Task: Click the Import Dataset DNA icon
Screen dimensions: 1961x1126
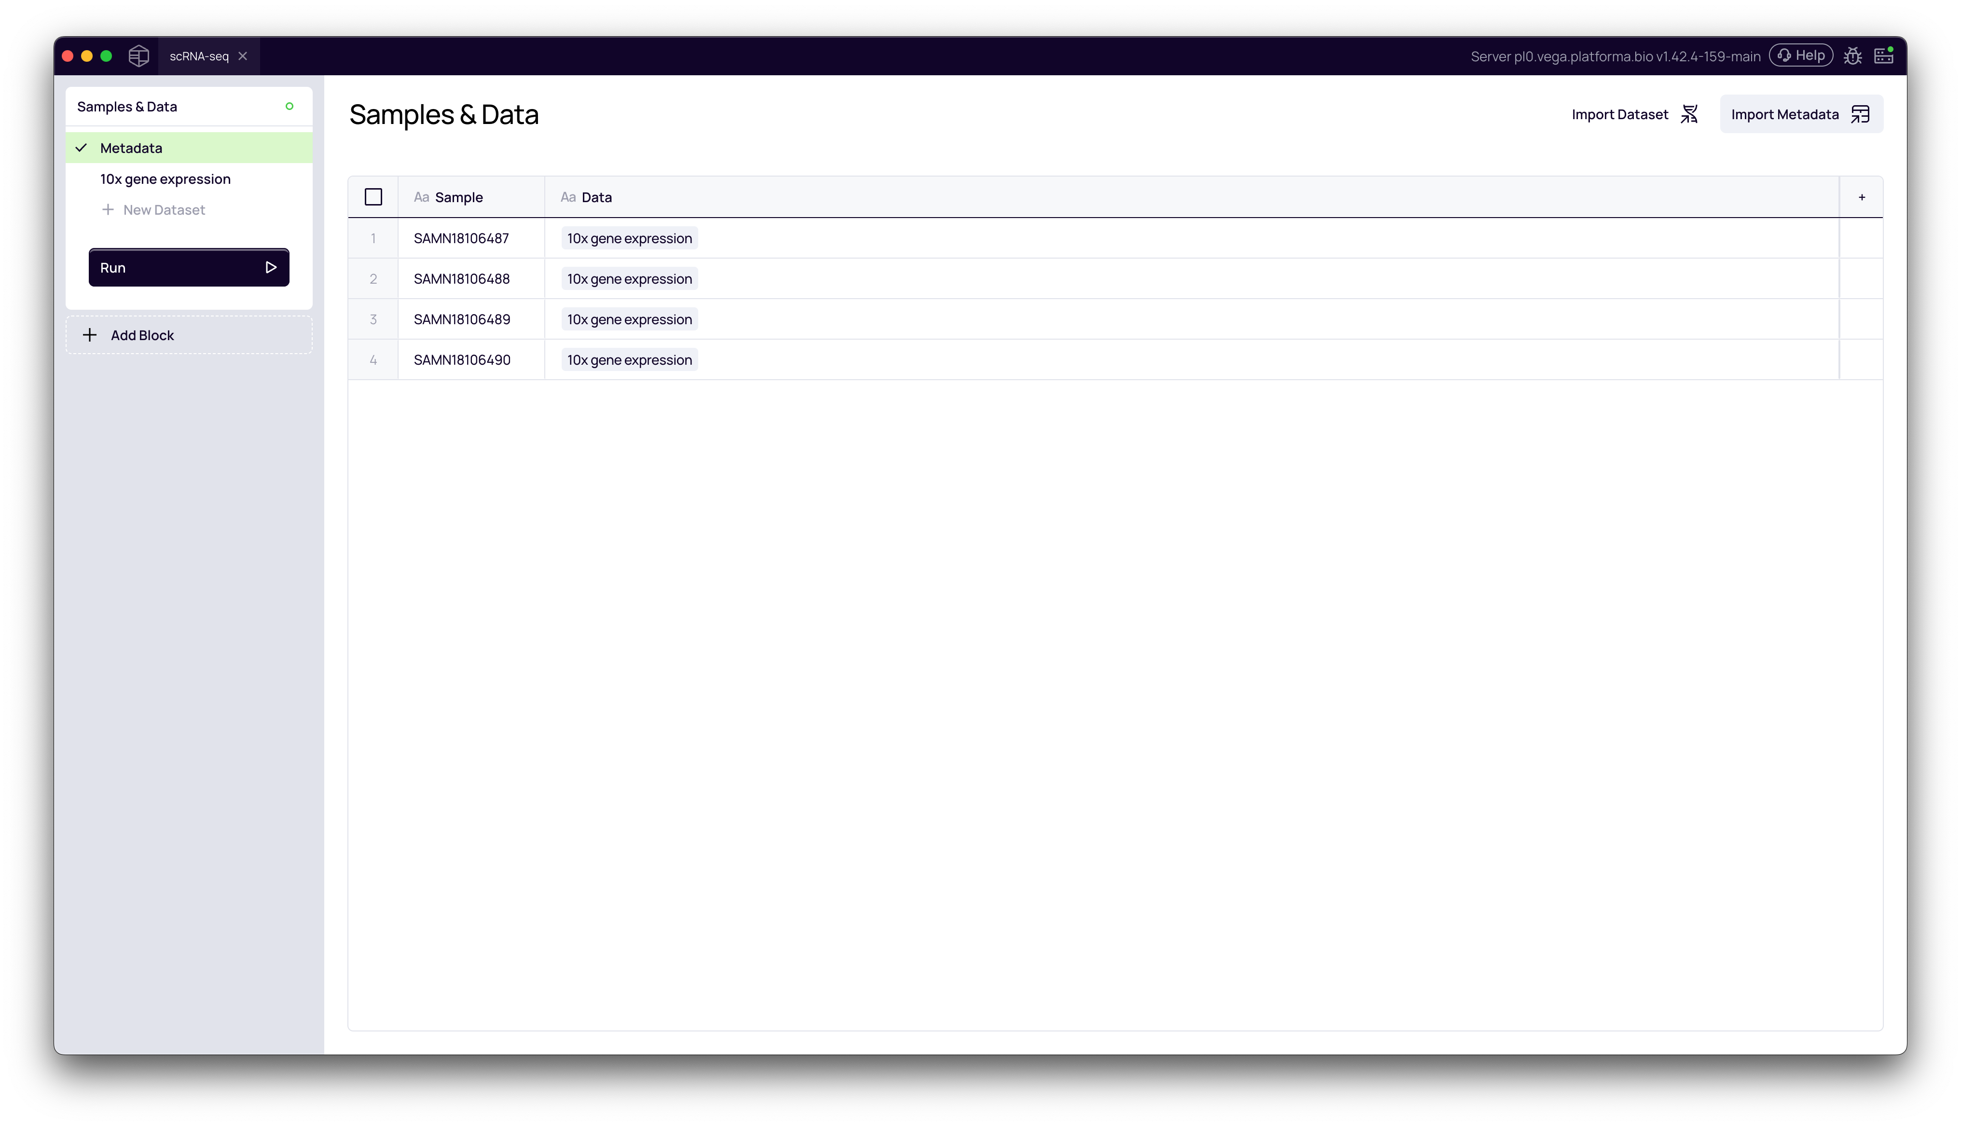Action: [x=1690, y=114]
